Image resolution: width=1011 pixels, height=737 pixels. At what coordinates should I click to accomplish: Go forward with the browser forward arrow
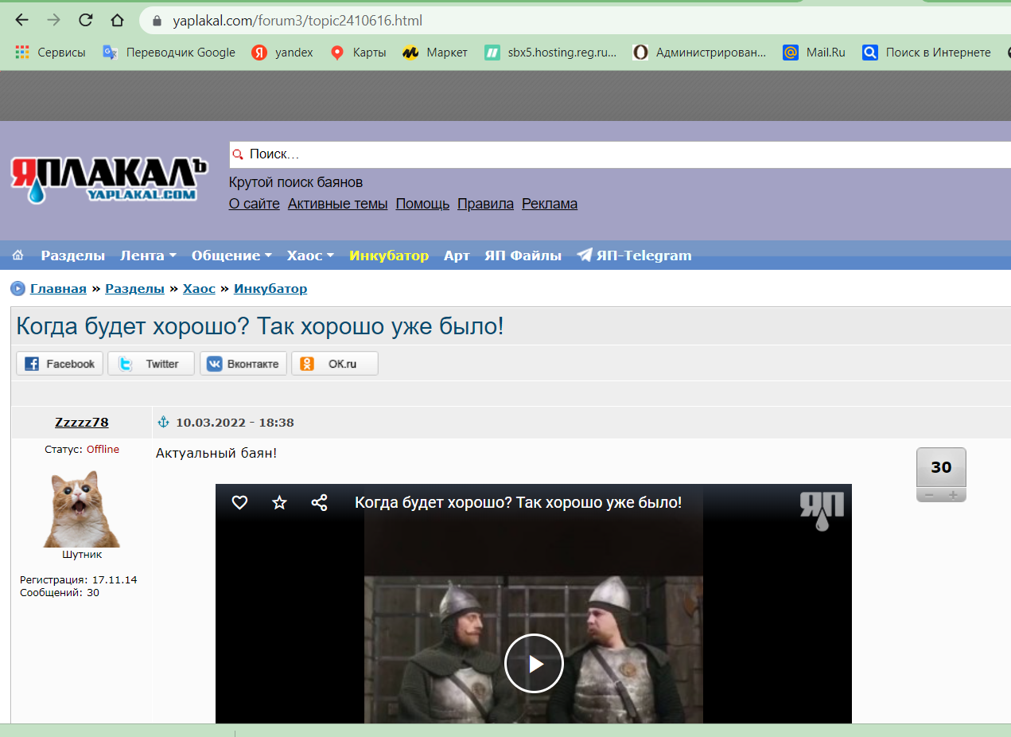pyautogui.click(x=54, y=21)
